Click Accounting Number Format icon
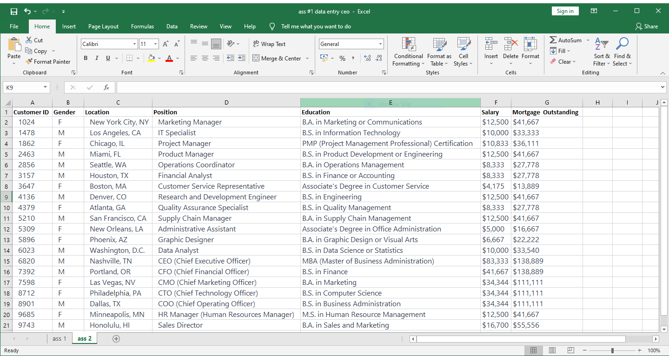669x356 pixels. (x=325, y=58)
